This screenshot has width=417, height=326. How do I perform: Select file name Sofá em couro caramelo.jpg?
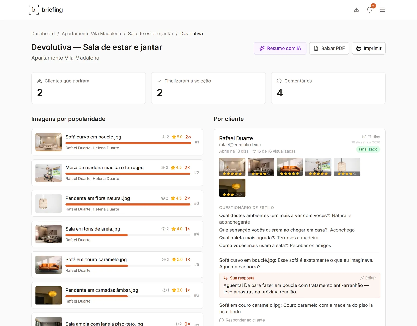pyautogui.click(x=96, y=259)
